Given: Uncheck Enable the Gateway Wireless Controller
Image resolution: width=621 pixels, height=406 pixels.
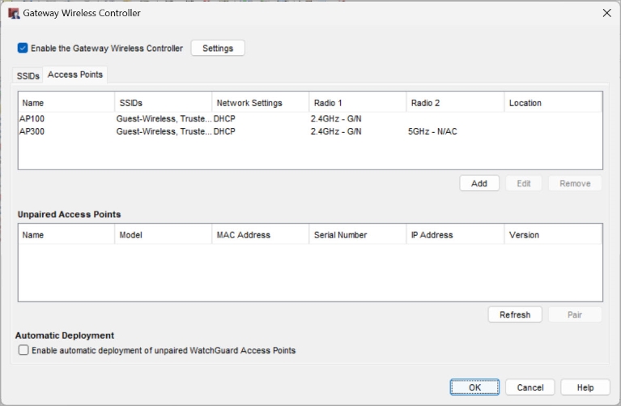Looking at the screenshot, I should (x=23, y=48).
